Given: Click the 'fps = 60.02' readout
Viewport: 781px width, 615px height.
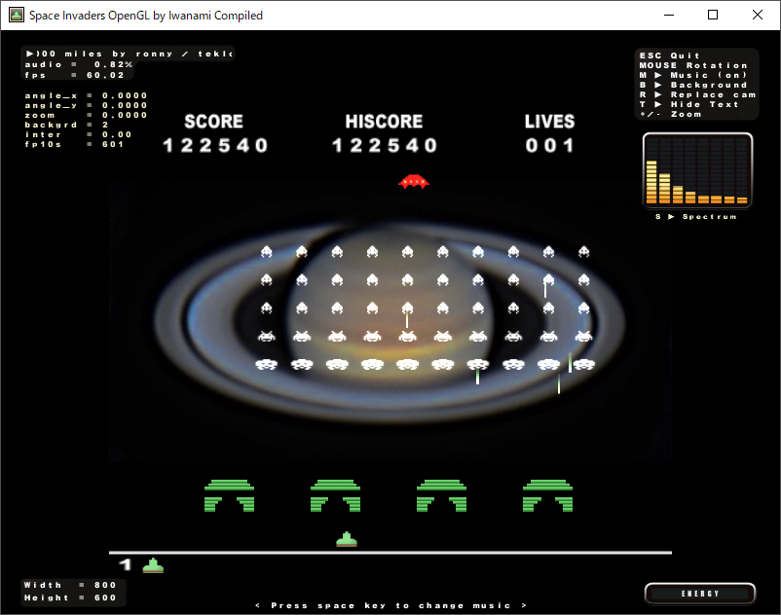Looking at the screenshot, I should (x=75, y=75).
